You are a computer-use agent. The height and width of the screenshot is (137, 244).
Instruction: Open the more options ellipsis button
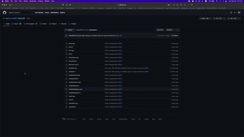pos(177,30)
